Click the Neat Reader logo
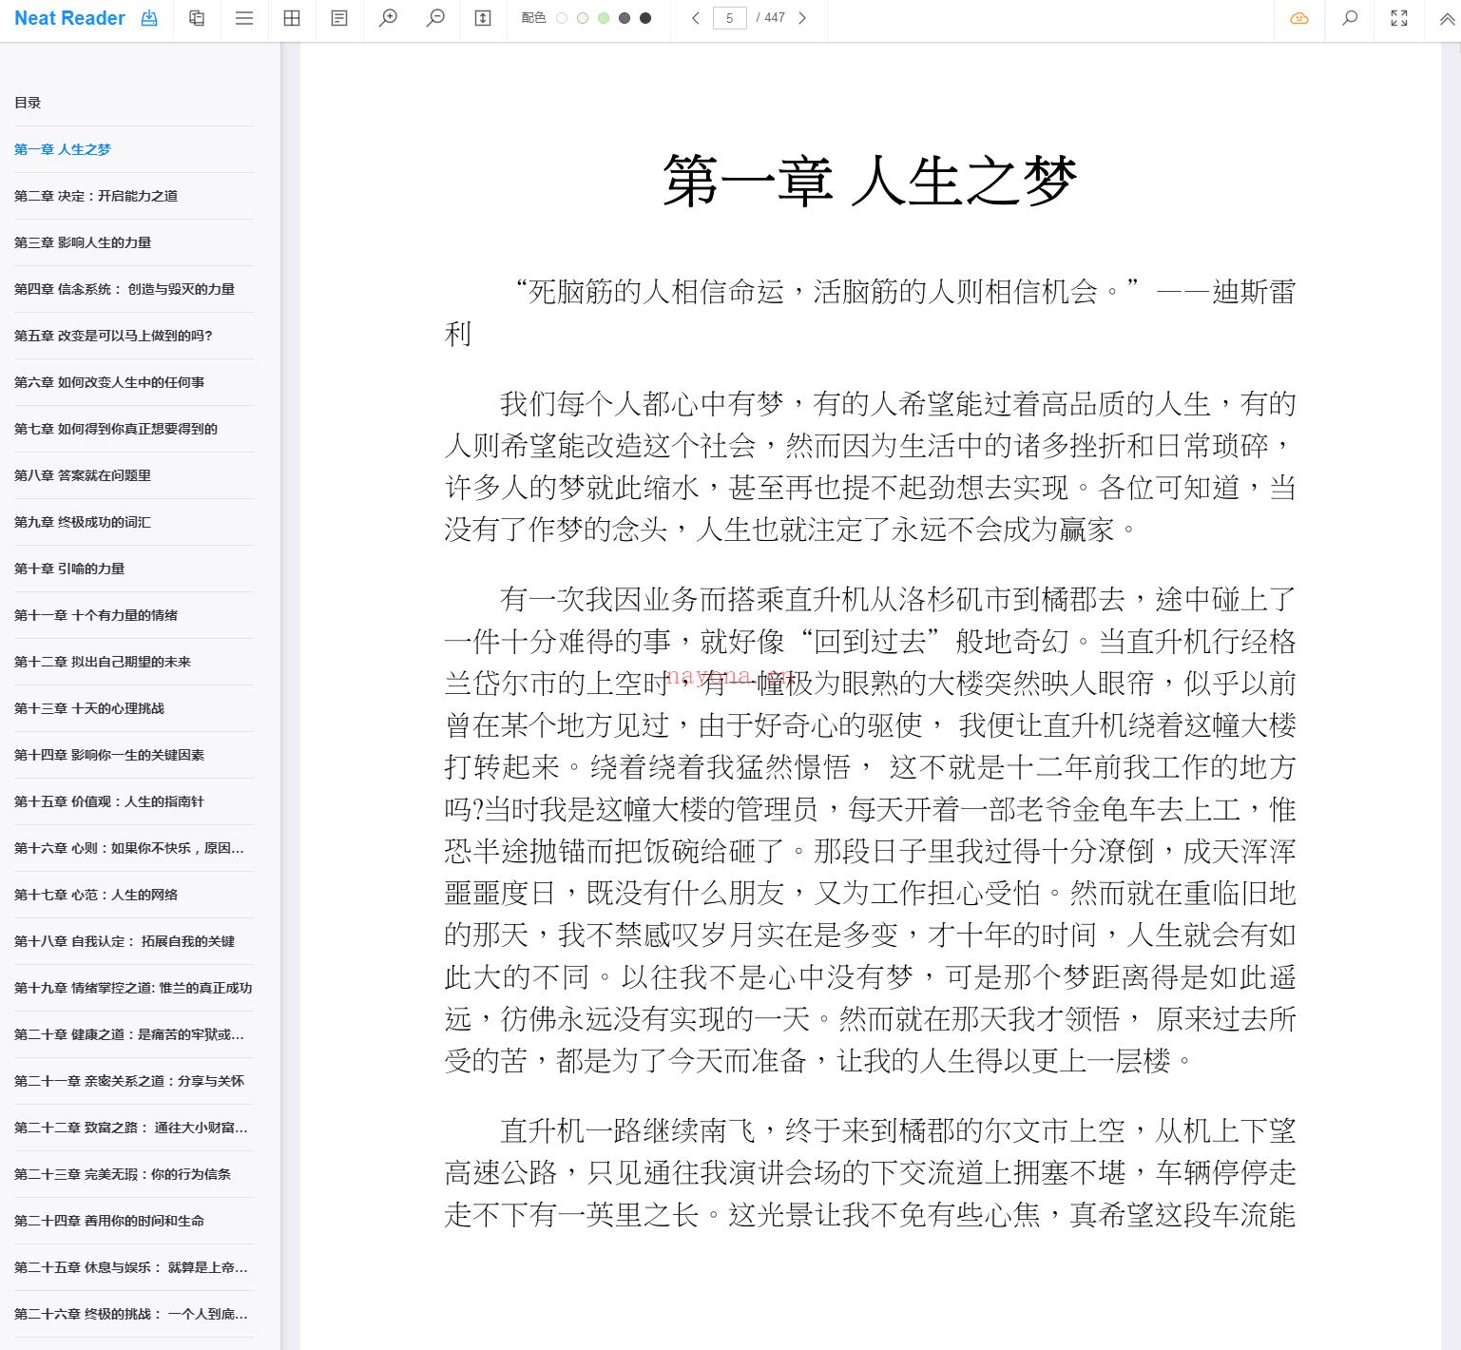 [x=69, y=18]
